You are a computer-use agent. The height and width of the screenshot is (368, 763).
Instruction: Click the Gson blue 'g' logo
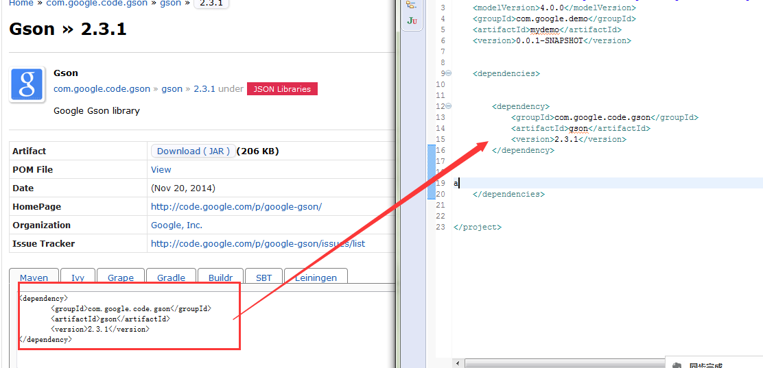pos(27,84)
